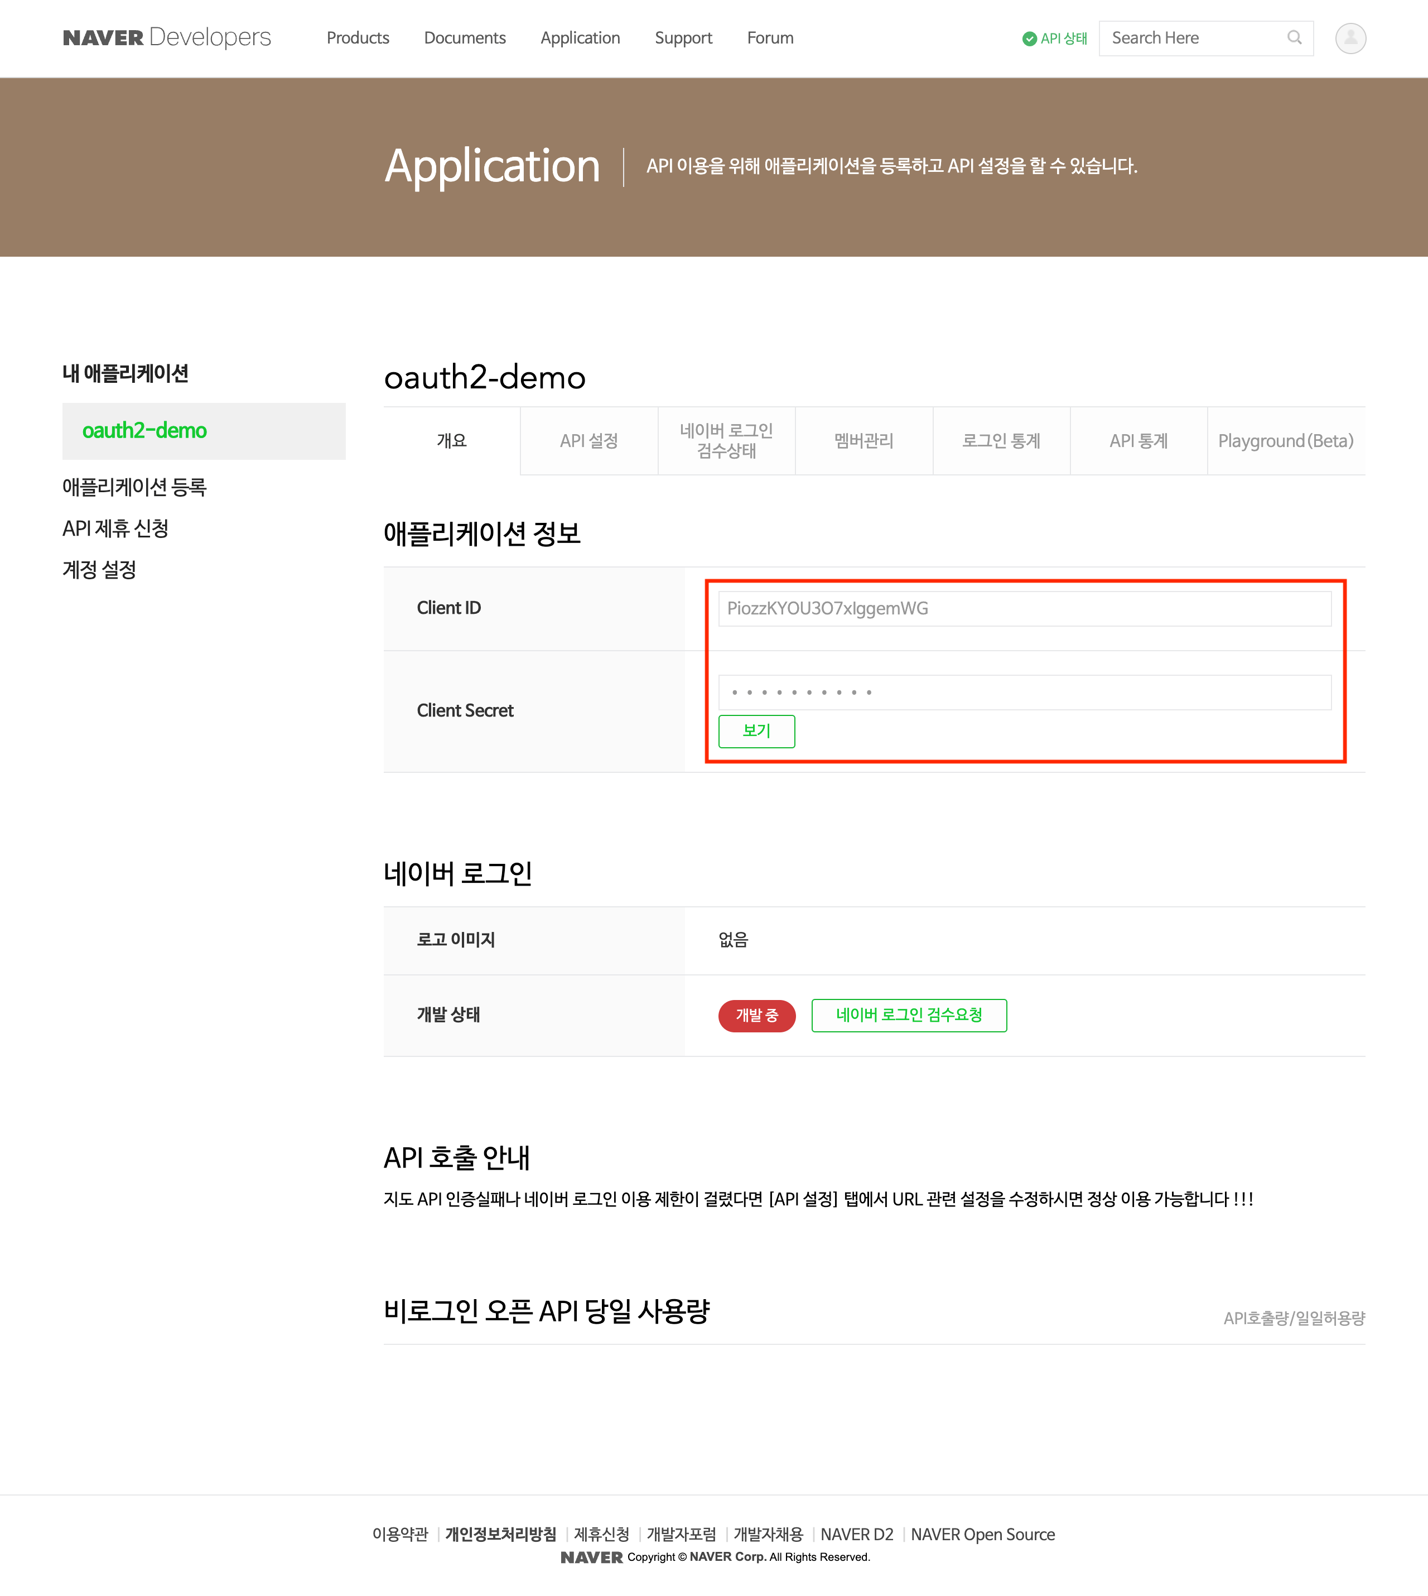The image size is (1428, 1596).
Task: Click the 보기 button to reveal secret
Action: 756,731
